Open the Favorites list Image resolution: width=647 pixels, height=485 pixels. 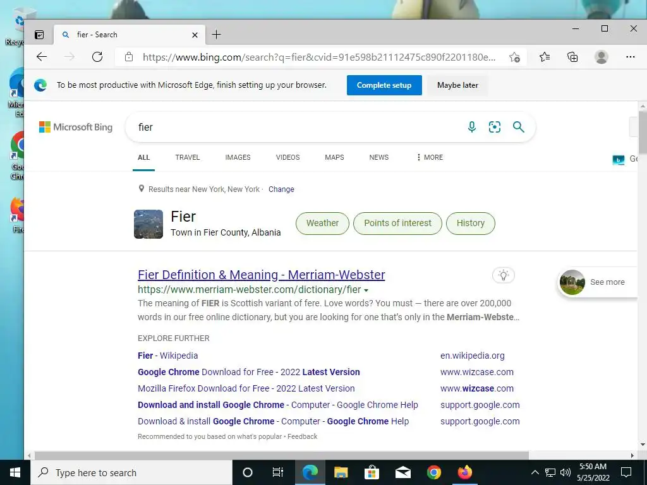[545, 57]
